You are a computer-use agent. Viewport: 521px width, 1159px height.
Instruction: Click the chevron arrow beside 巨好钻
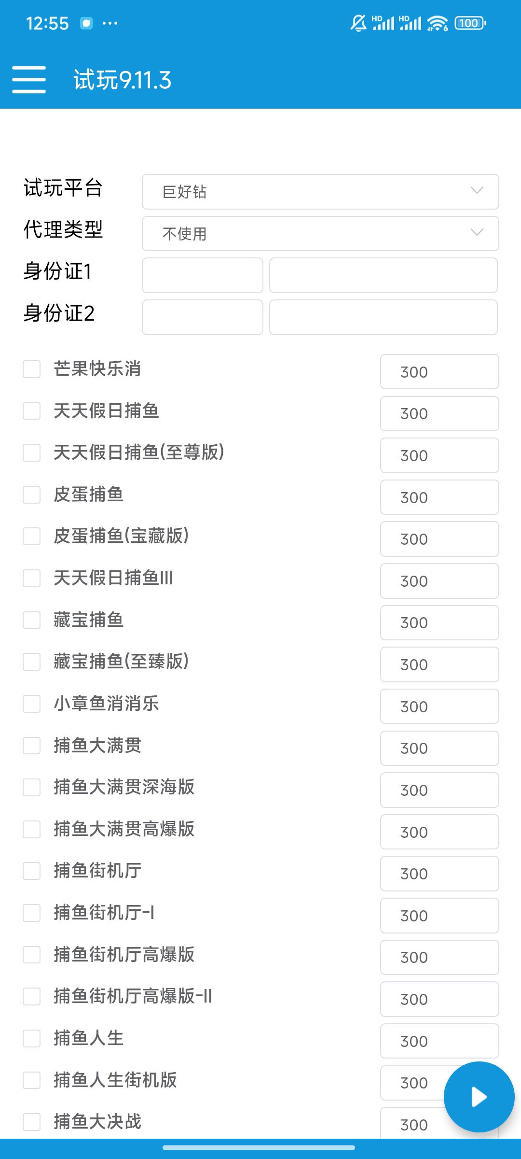(x=477, y=190)
